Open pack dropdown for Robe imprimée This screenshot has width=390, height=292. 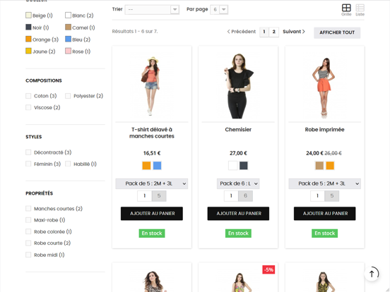tap(324, 184)
